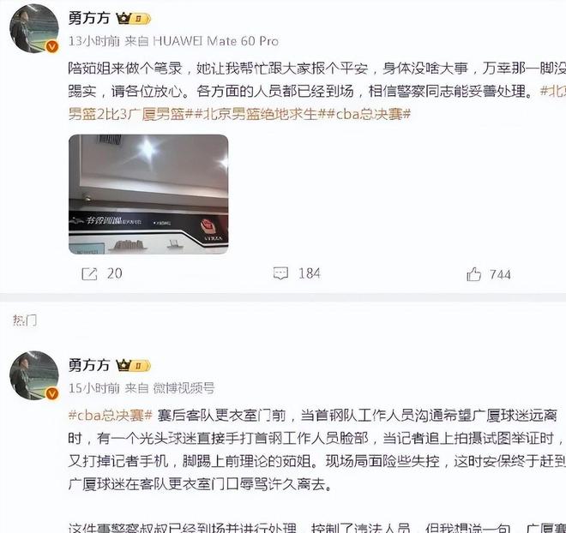Click the 15小时前 timestamp
566x533 pixels.
(x=93, y=388)
